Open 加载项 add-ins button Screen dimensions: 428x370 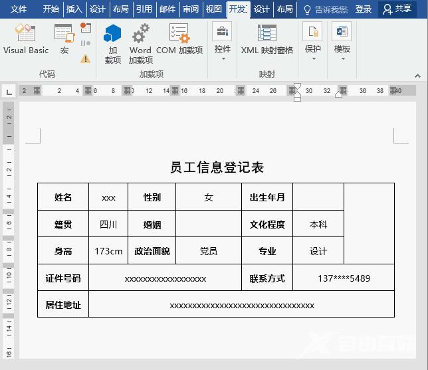(x=113, y=44)
